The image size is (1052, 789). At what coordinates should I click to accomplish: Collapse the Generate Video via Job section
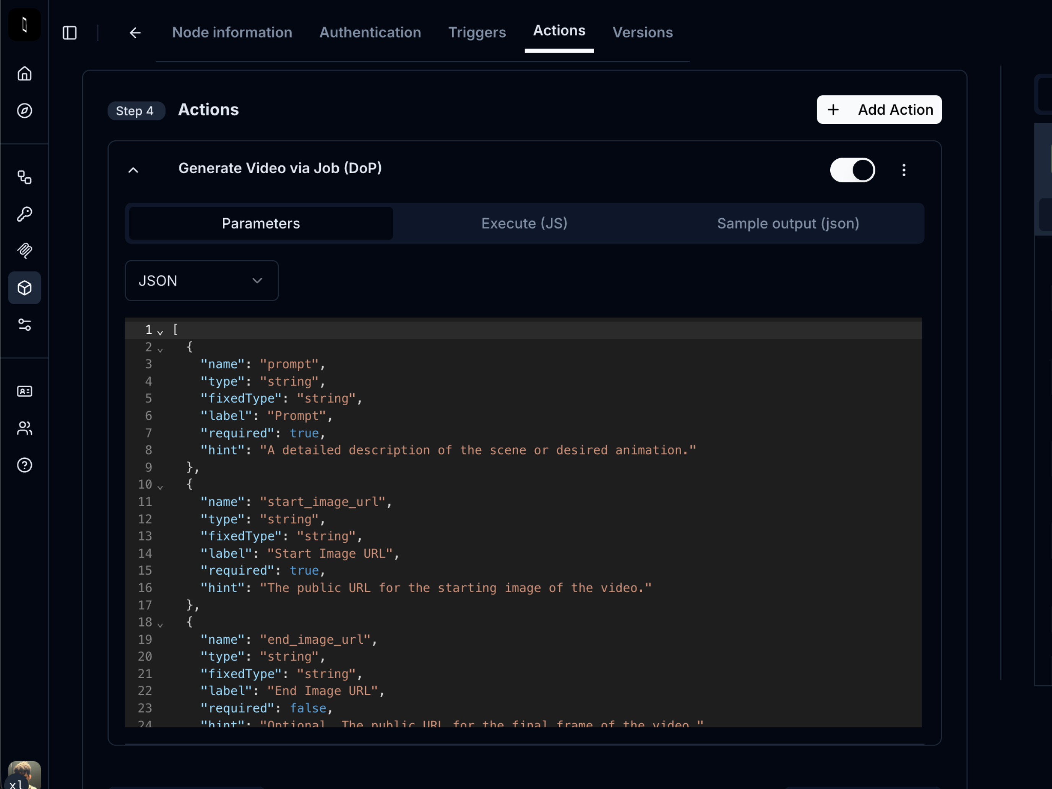133,170
